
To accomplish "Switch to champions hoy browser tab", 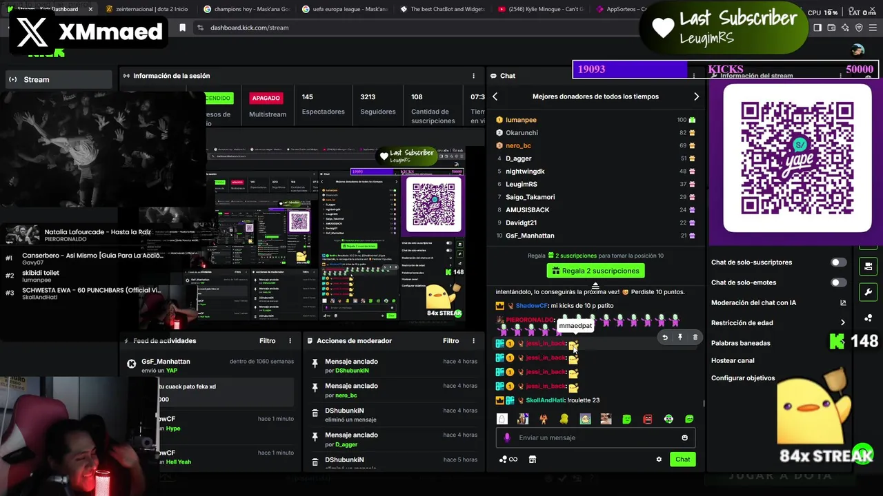I will (248, 9).
